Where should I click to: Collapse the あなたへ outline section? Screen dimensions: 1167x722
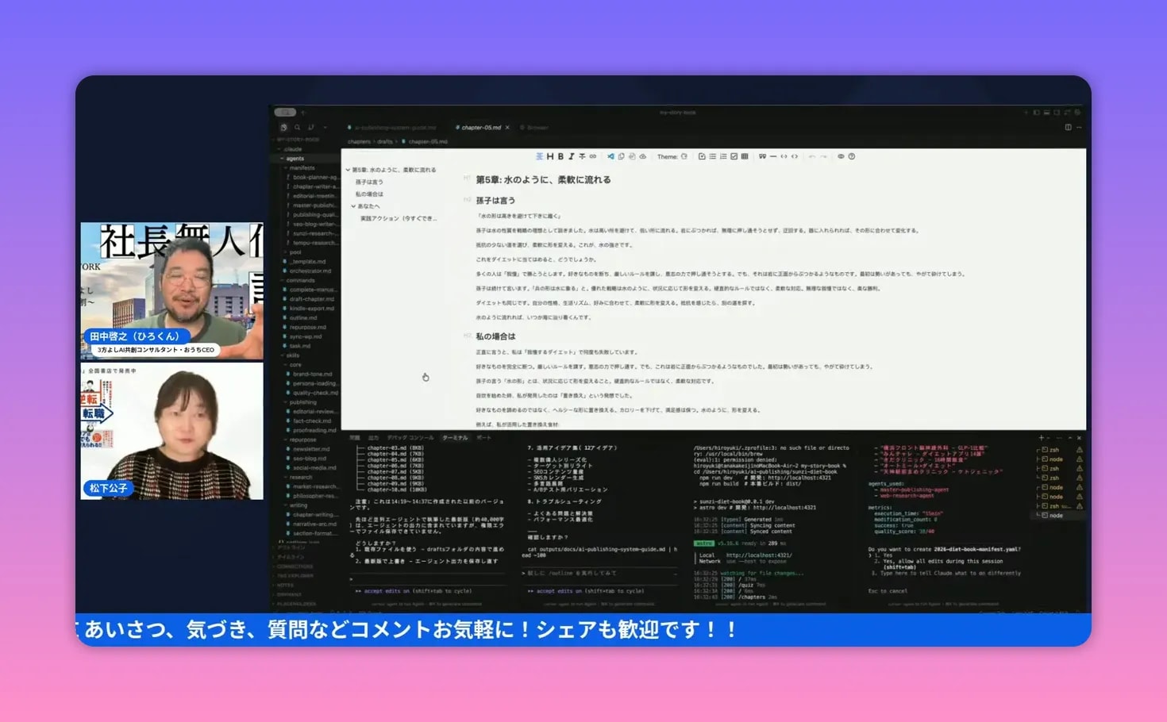pos(353,206)
